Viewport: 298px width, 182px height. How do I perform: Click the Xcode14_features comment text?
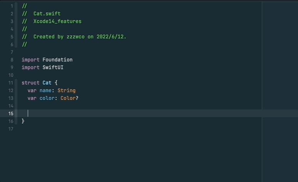pyautogui.click(x=57, y=22)
